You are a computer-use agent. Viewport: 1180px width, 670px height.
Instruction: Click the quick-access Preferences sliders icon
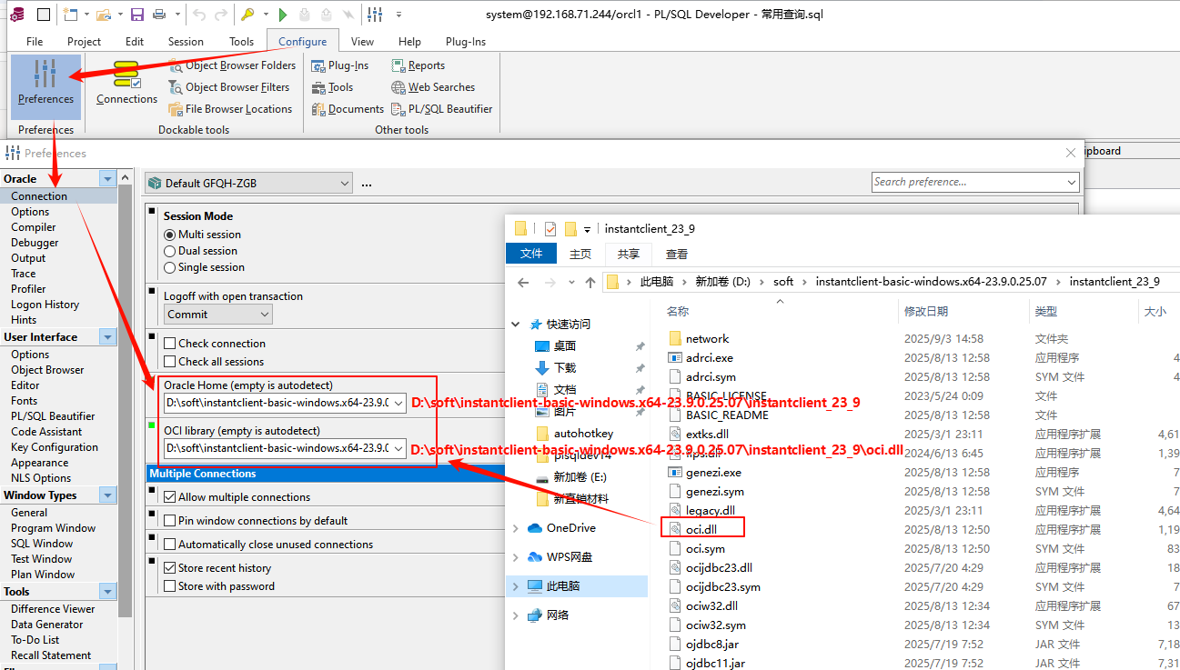375,15
